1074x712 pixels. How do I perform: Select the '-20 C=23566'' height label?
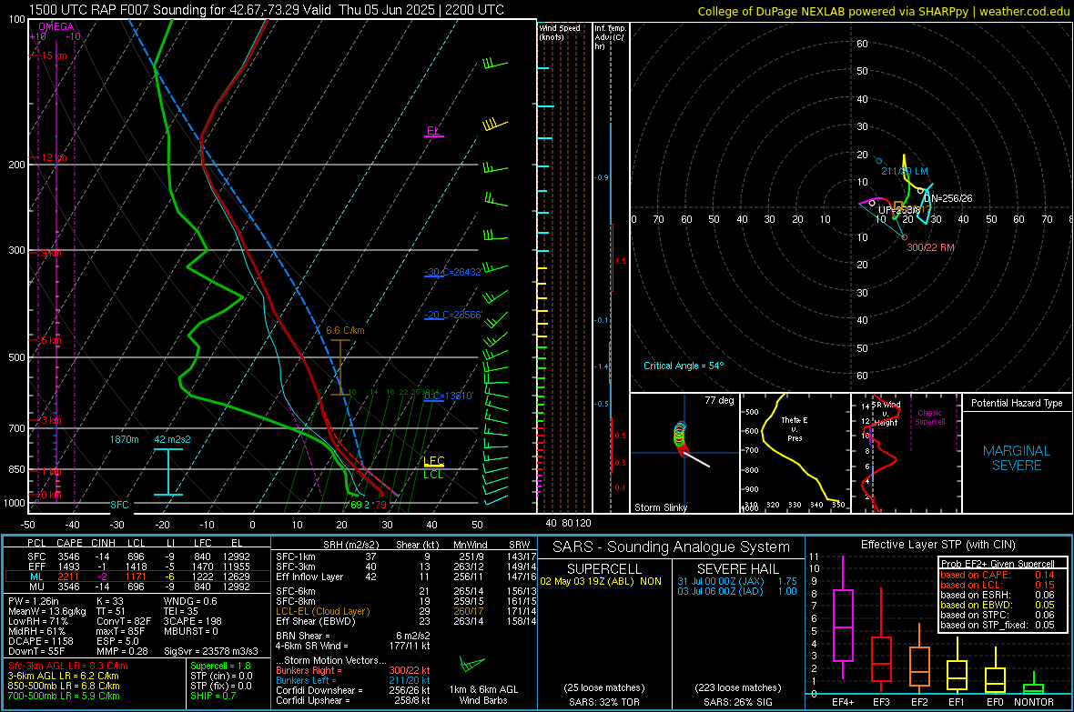click(x=453, y=315)
